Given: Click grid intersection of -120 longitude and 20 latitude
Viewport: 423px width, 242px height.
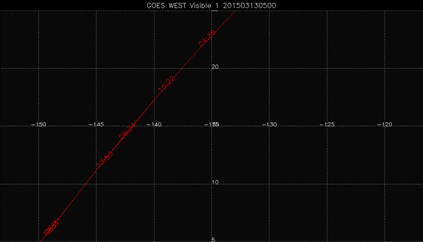Looking at the screenshot, I should pos(385,68).
